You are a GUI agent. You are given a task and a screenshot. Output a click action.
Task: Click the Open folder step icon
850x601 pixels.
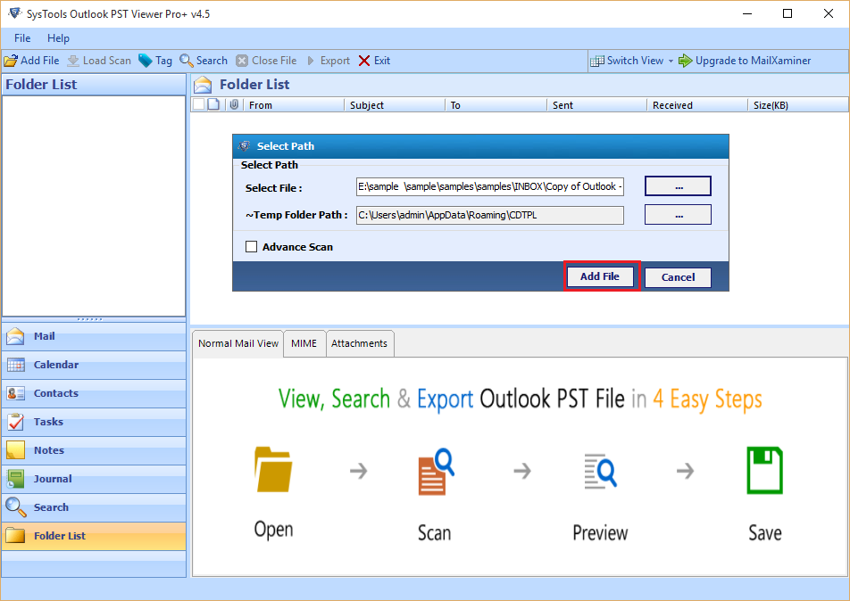coord(274,469)
